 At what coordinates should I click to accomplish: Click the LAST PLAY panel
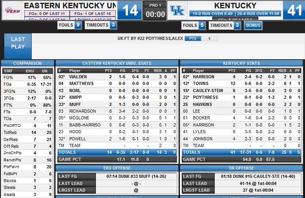(18, 46)
